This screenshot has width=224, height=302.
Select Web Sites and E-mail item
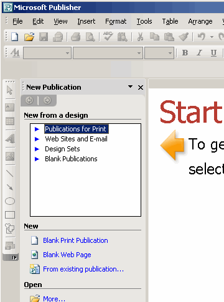(x=76, y=139)
